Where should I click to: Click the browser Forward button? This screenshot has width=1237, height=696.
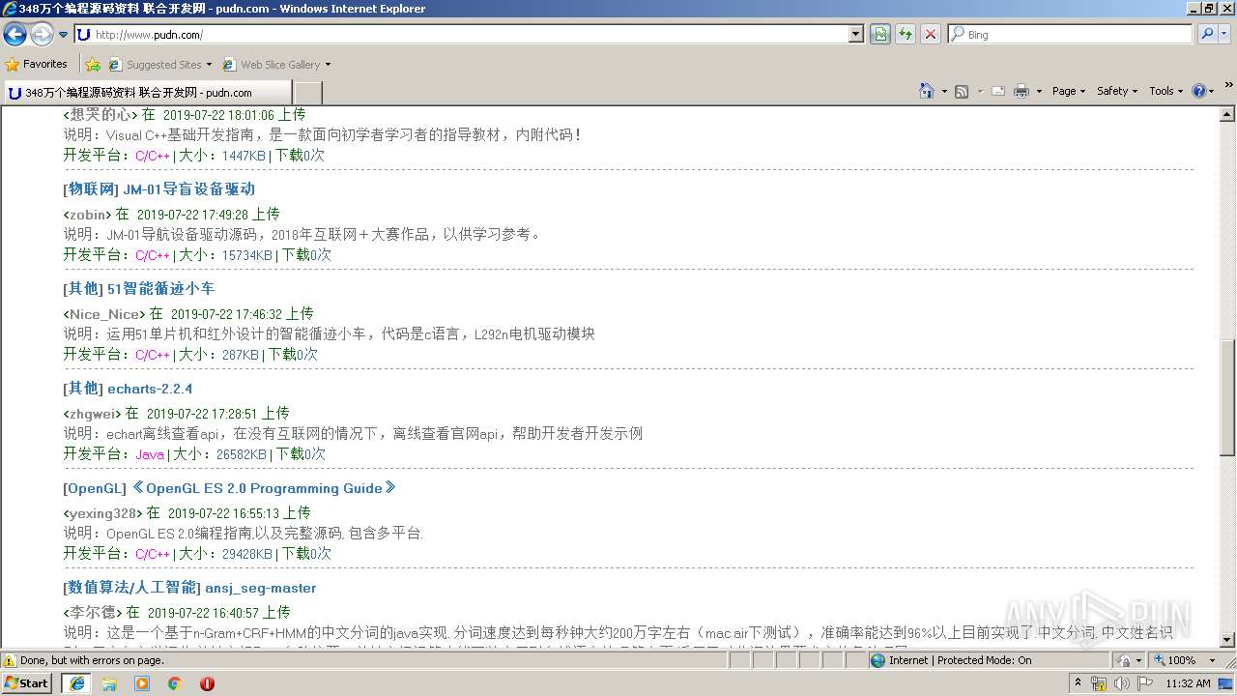click(42, 35)
